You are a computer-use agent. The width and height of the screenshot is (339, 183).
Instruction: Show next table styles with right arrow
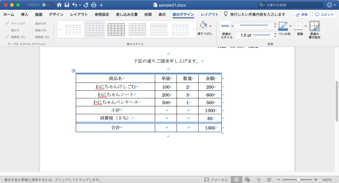[x=194, y=29]
